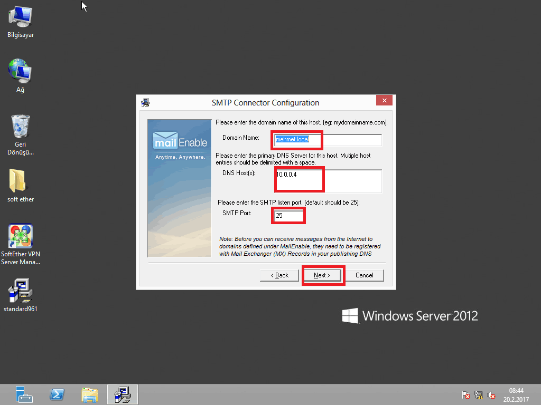Open the network status tray icon
The height and width of the screenshot is (405, 541).
(x=479, y=394)
